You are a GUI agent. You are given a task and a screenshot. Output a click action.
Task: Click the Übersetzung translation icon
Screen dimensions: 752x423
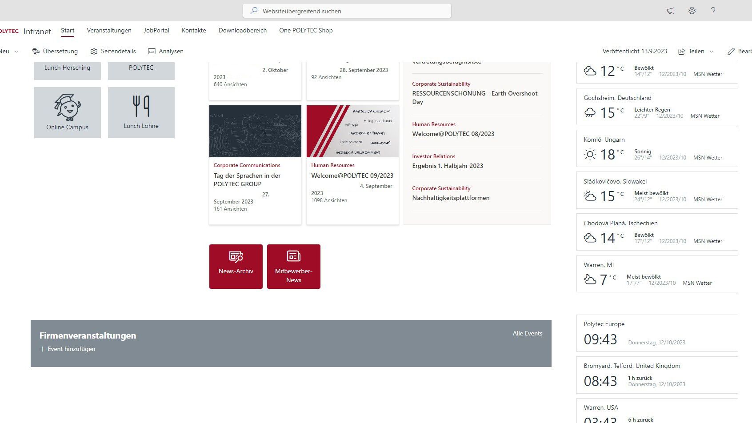coord(36,51)
